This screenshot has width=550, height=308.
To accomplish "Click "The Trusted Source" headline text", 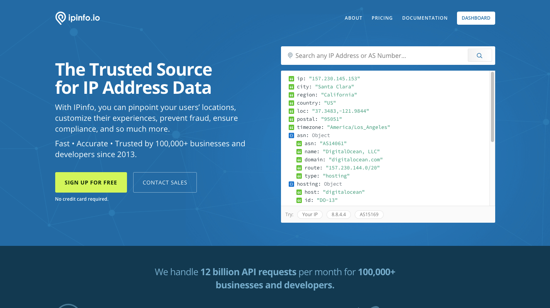I will click(x=134, y=69).
